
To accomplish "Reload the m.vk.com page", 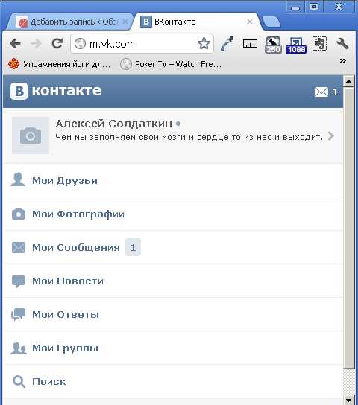I will [57, 43].
